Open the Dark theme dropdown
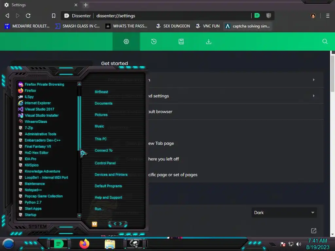Image resolution: width=335 pixels, height=251 pixels. pyautogui.click(x=284, y=212)
